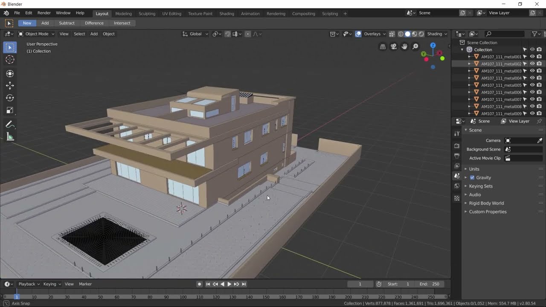This screenshot has width=546, height=307.
Task: Jump to the timeline end frame
Action: coord(244,284)
